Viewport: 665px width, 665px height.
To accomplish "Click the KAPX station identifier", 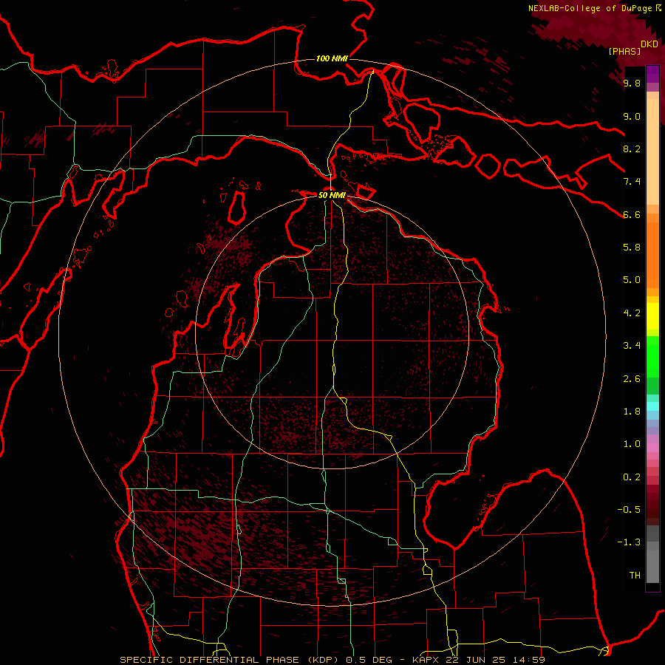I will [426, 660].
